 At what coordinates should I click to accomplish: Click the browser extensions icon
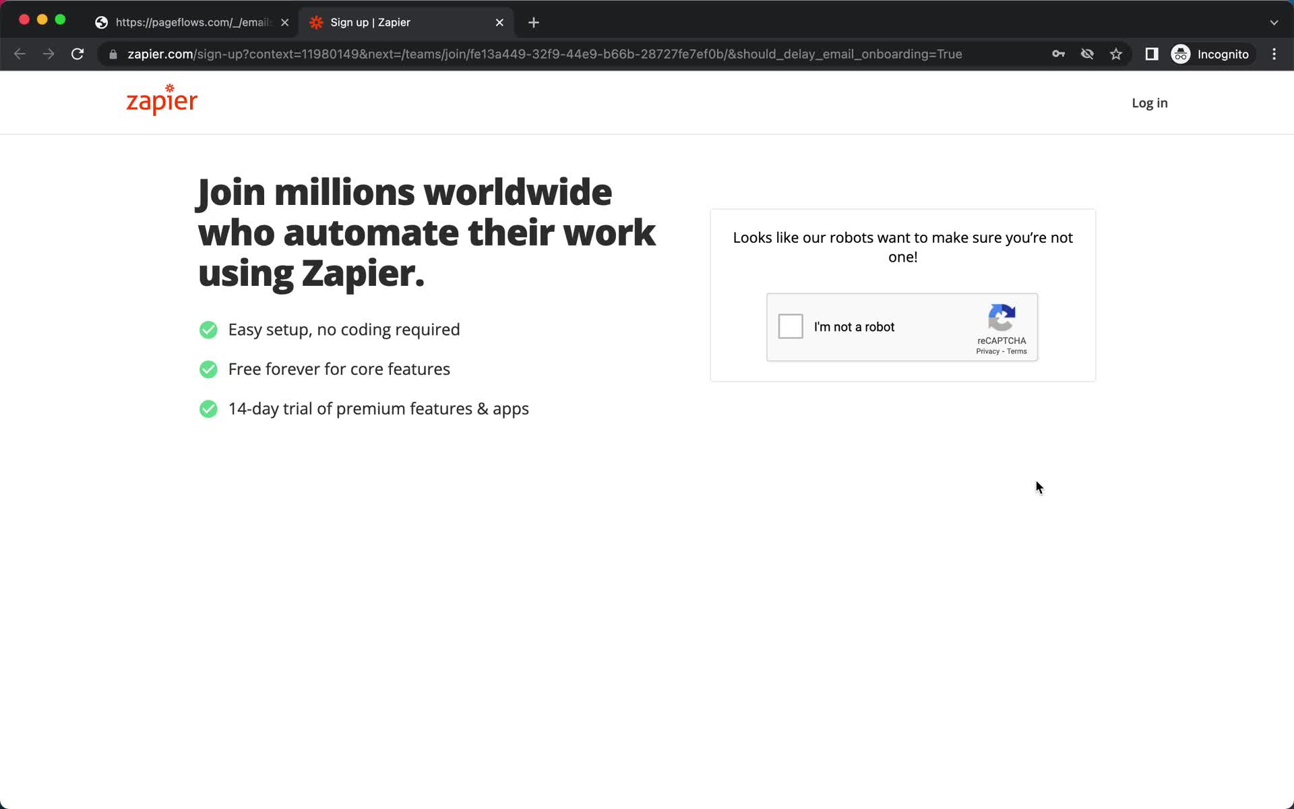(1150, 54)
